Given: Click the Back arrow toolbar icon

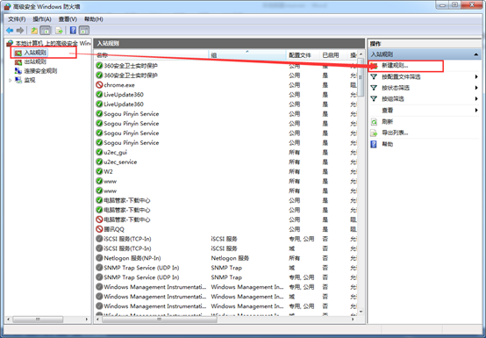Looking at the screenshot, I should pos(10,31).
